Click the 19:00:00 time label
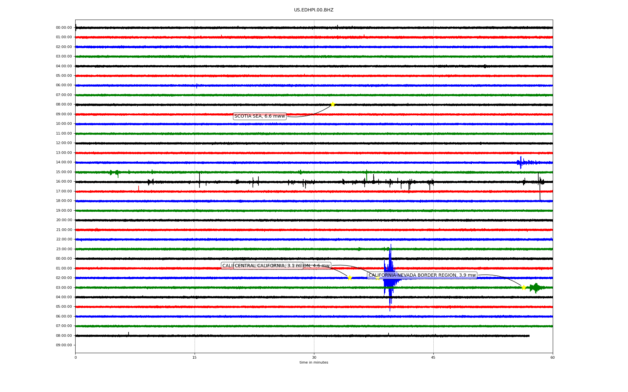The width and height of the screenshot is (628, 392). 64,211
